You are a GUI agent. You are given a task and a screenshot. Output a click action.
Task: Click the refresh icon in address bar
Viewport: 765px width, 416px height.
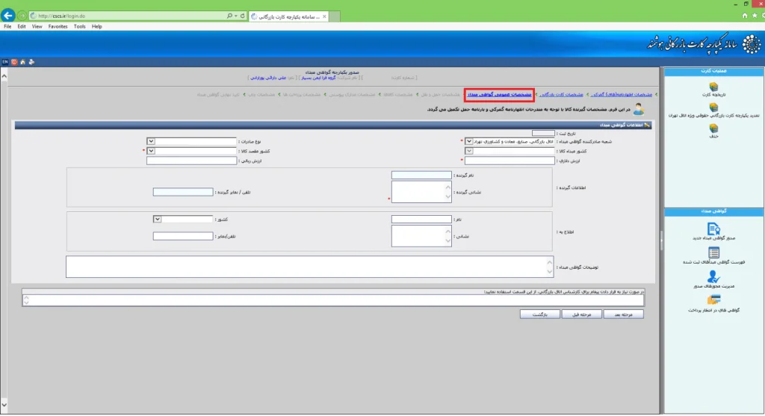tap(243, 16)
